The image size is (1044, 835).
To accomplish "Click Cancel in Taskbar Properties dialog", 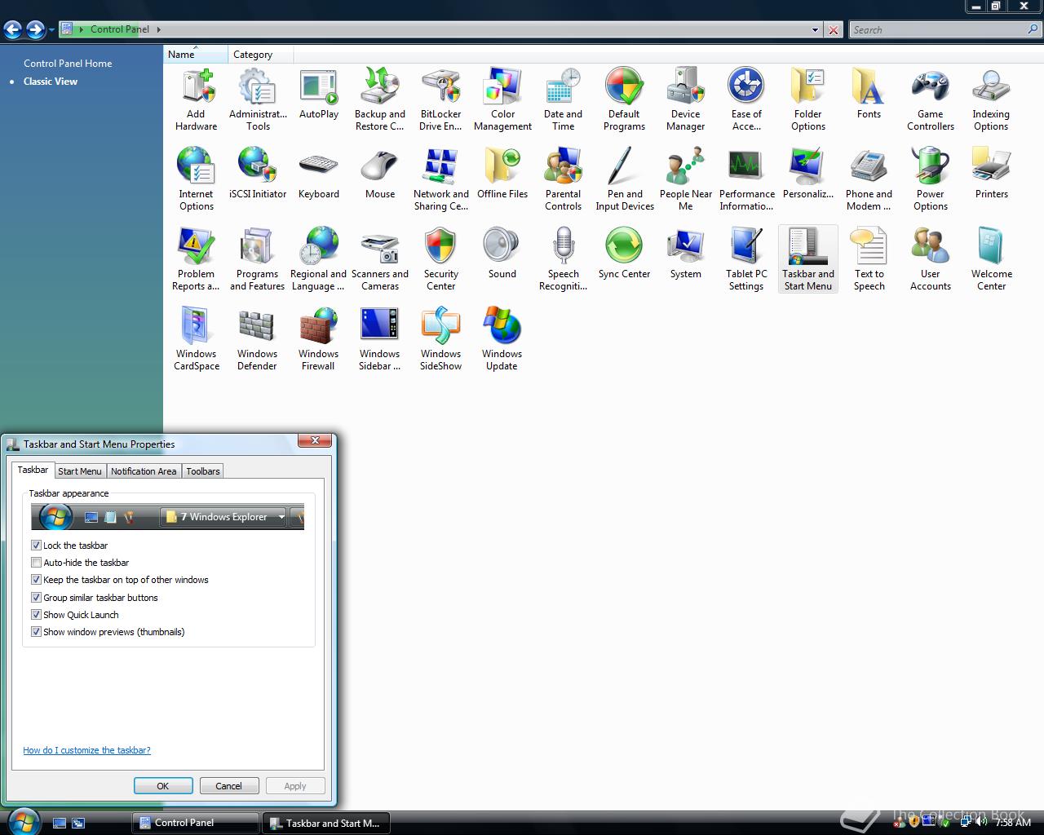I will (228, 786).
